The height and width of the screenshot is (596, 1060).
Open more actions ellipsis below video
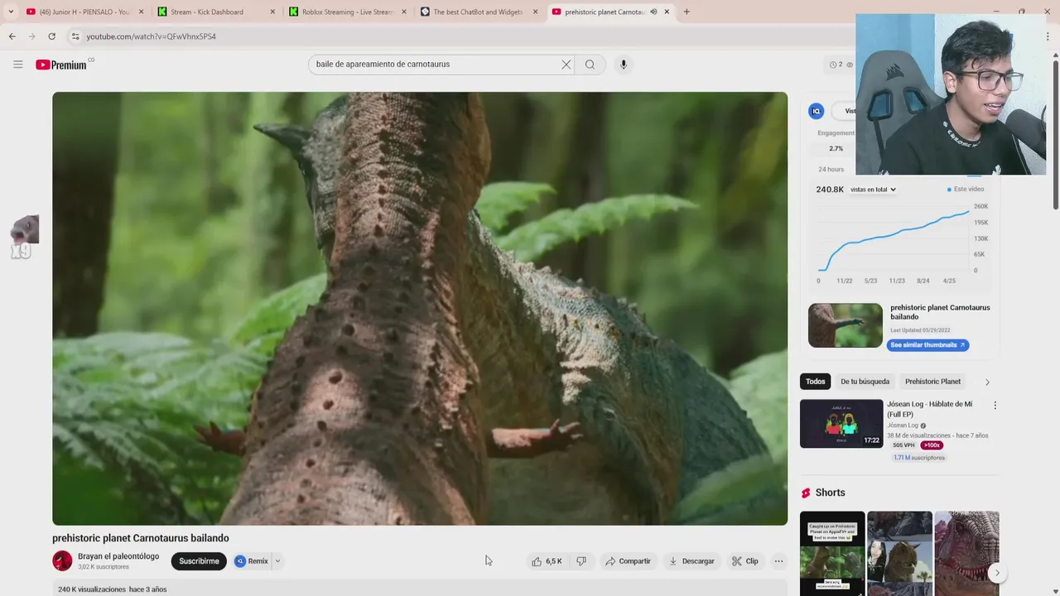[x=778, y=561]
